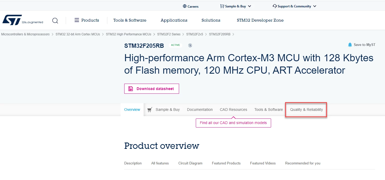Expand the Sample & Buy header dropdown arrow
The height and width of the screenshot is (180, 385).
(x=250, y=6)
